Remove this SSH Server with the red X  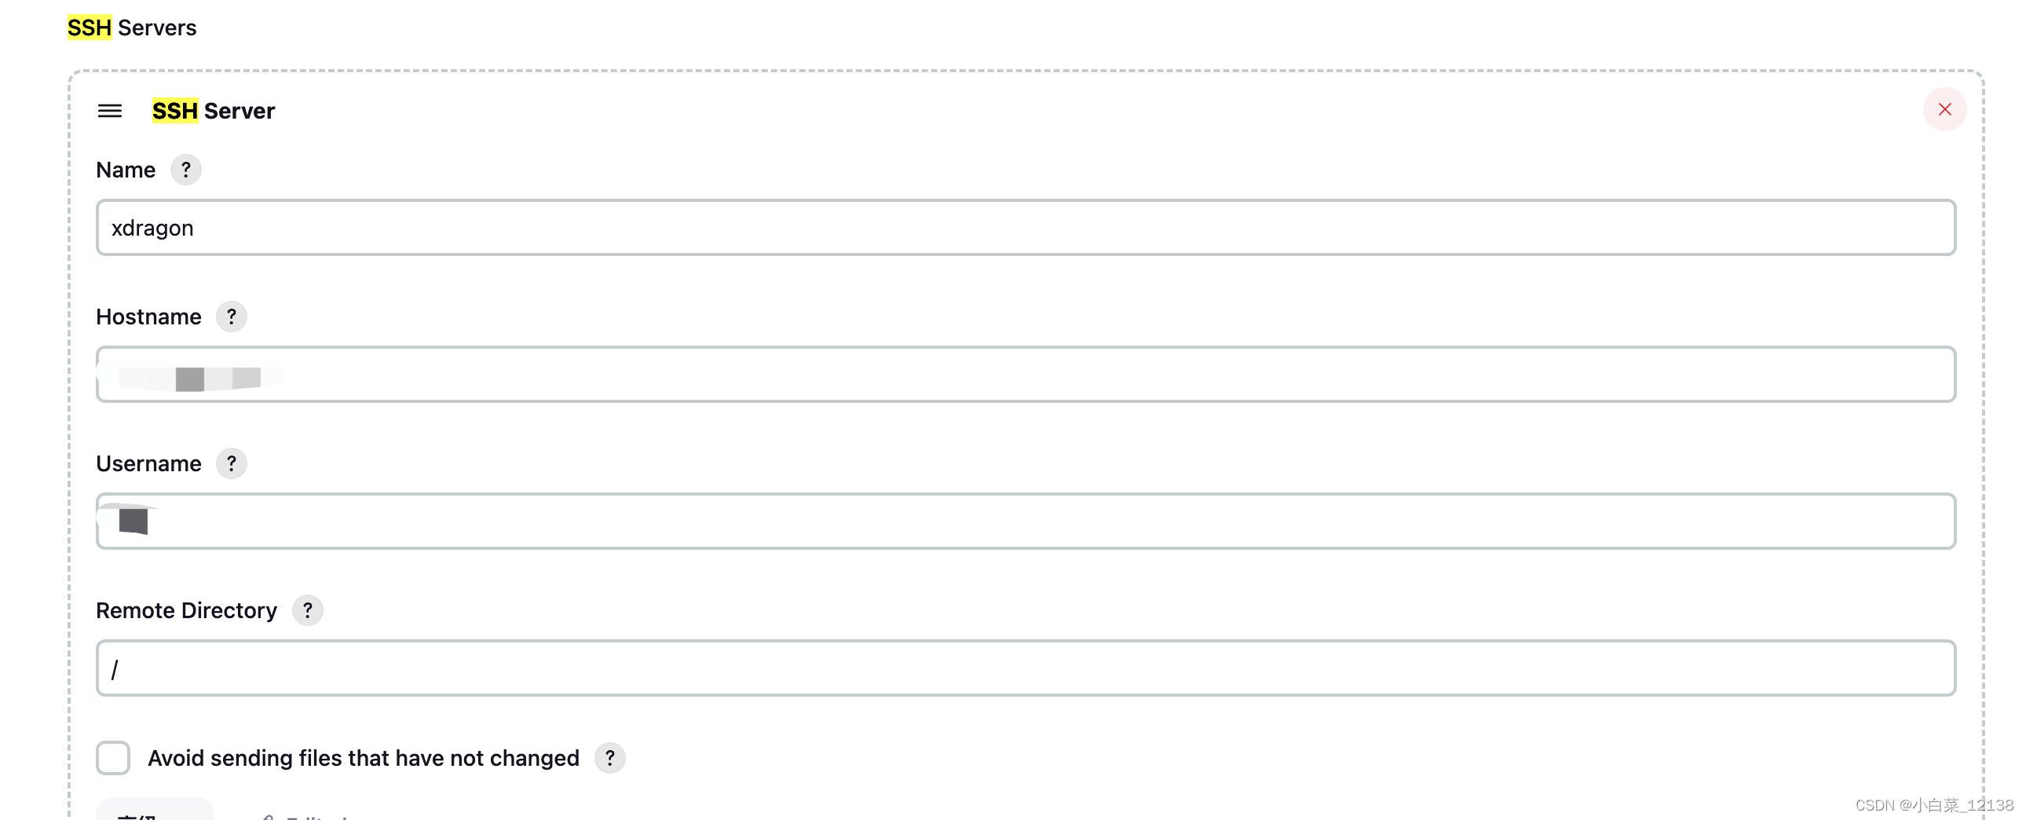click(1944, 109)
